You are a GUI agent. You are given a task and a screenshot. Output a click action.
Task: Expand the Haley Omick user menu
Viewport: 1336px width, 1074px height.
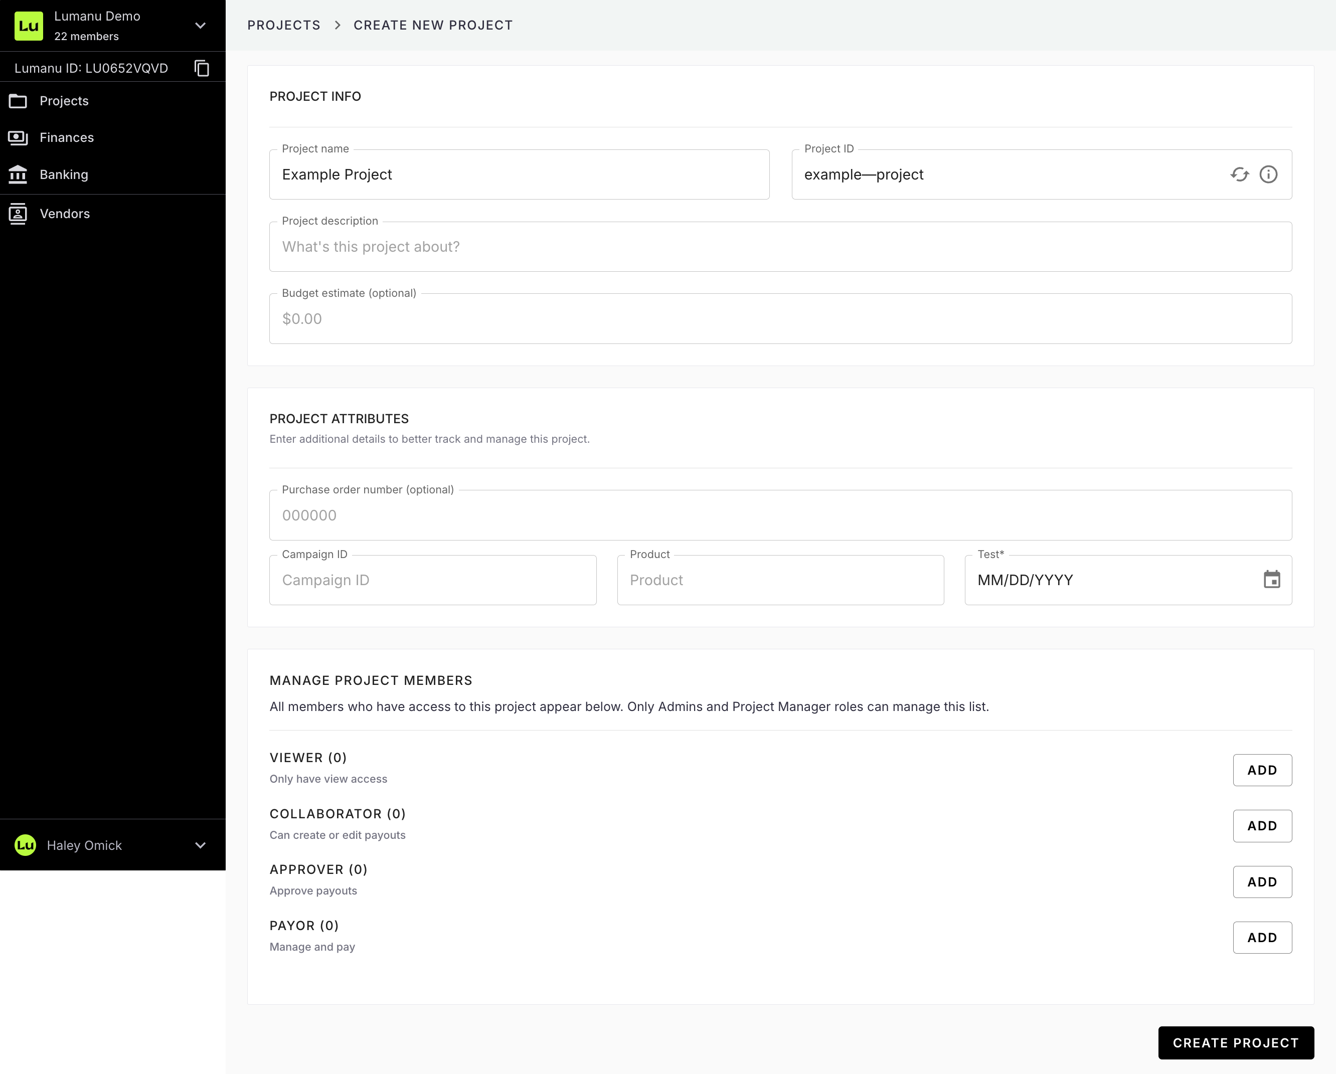(x=200, y=845)
